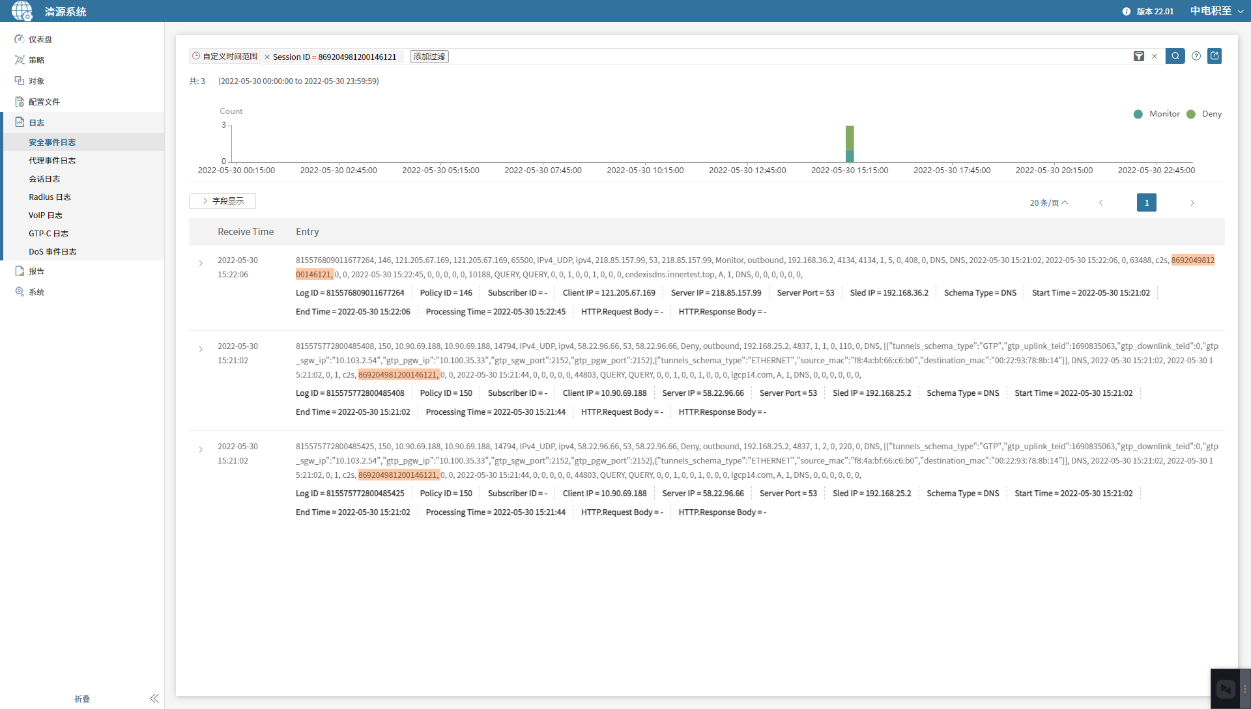Collapse sidebar using double-arrow icon
Viewport: 1251px width, 709px height.
pos(154,698)
